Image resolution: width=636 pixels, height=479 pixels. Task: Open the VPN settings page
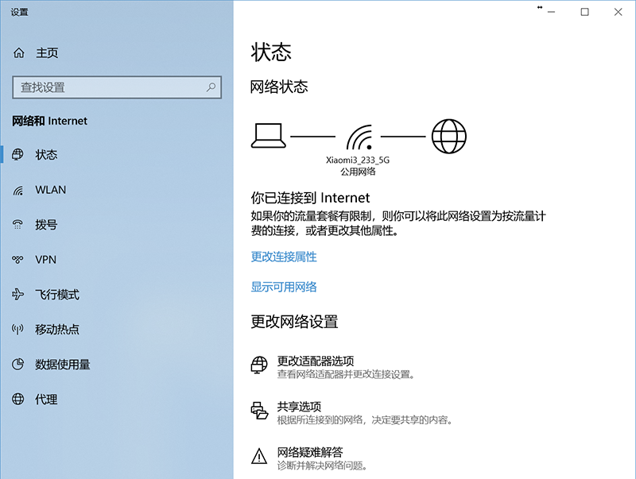click(46, 259)
